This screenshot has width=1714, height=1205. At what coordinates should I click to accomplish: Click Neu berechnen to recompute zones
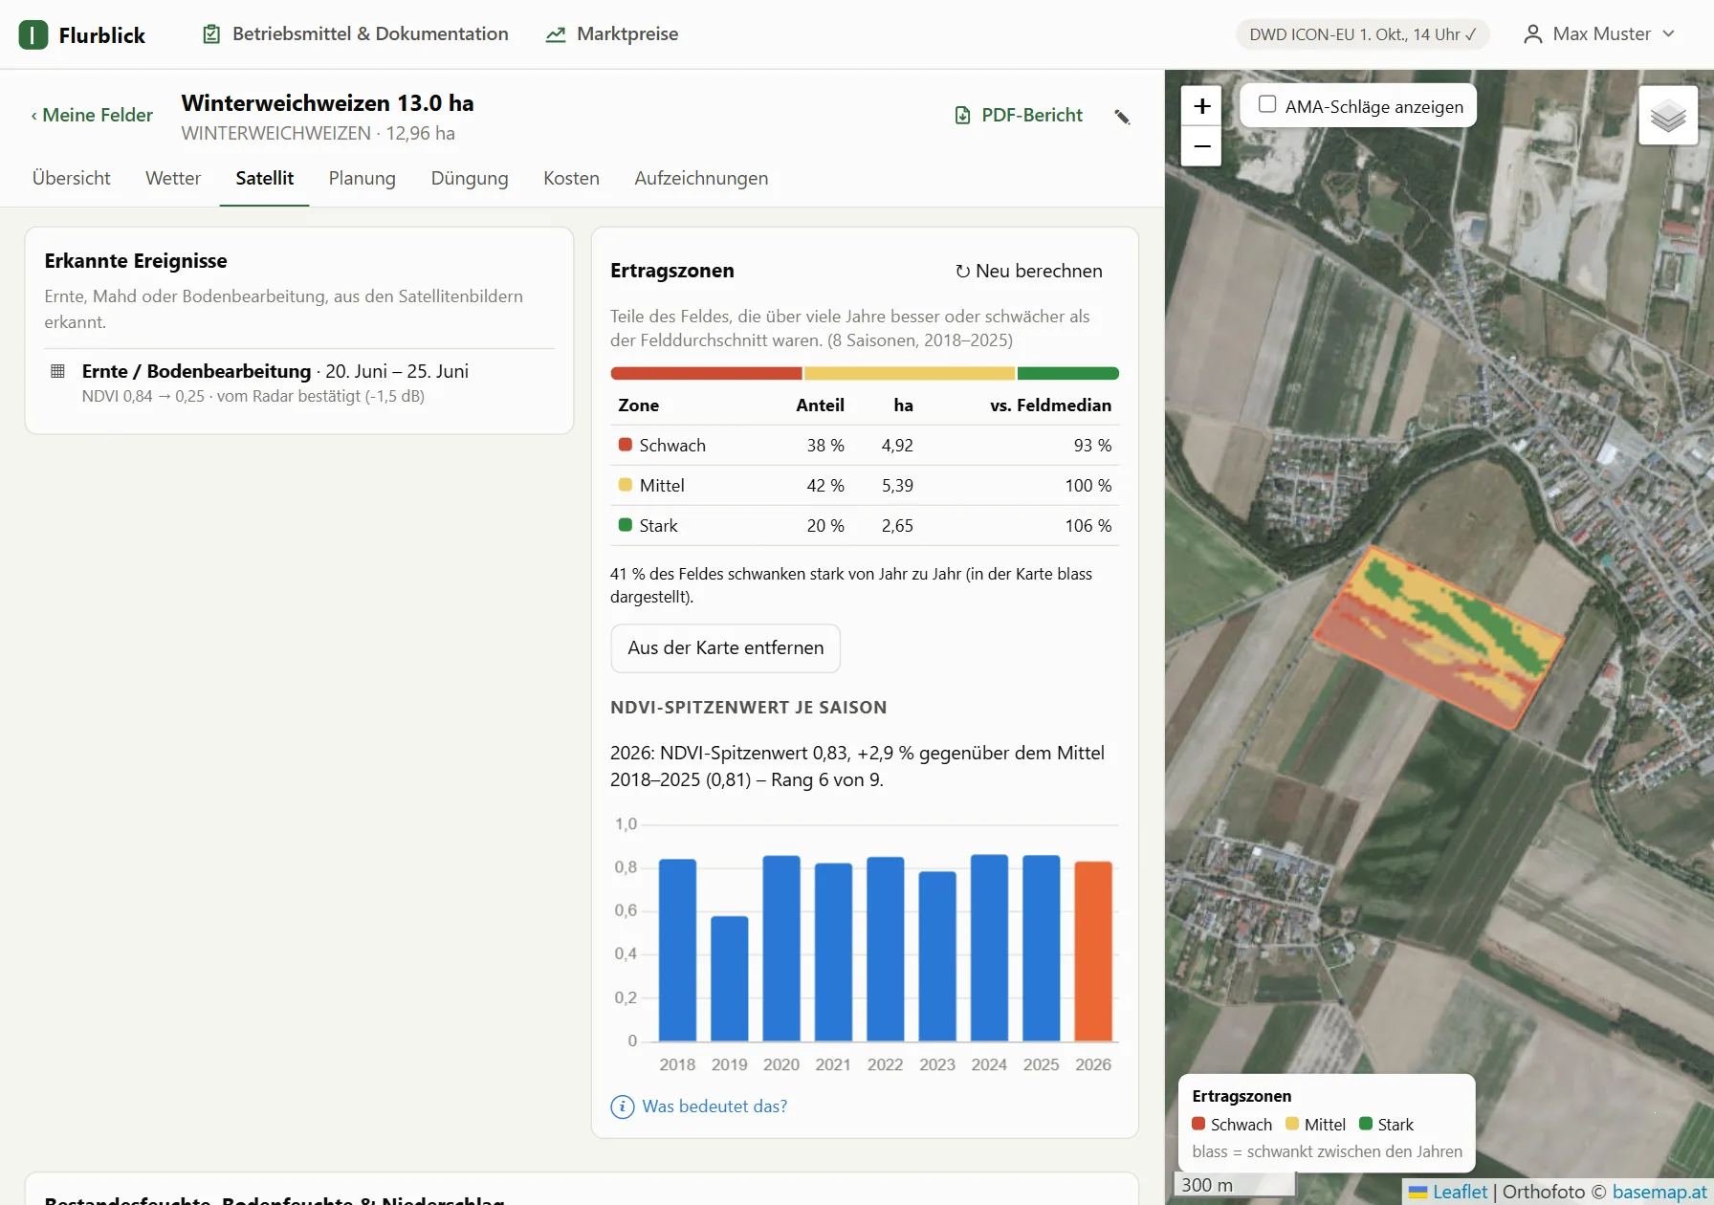(x=1029, y=272)
